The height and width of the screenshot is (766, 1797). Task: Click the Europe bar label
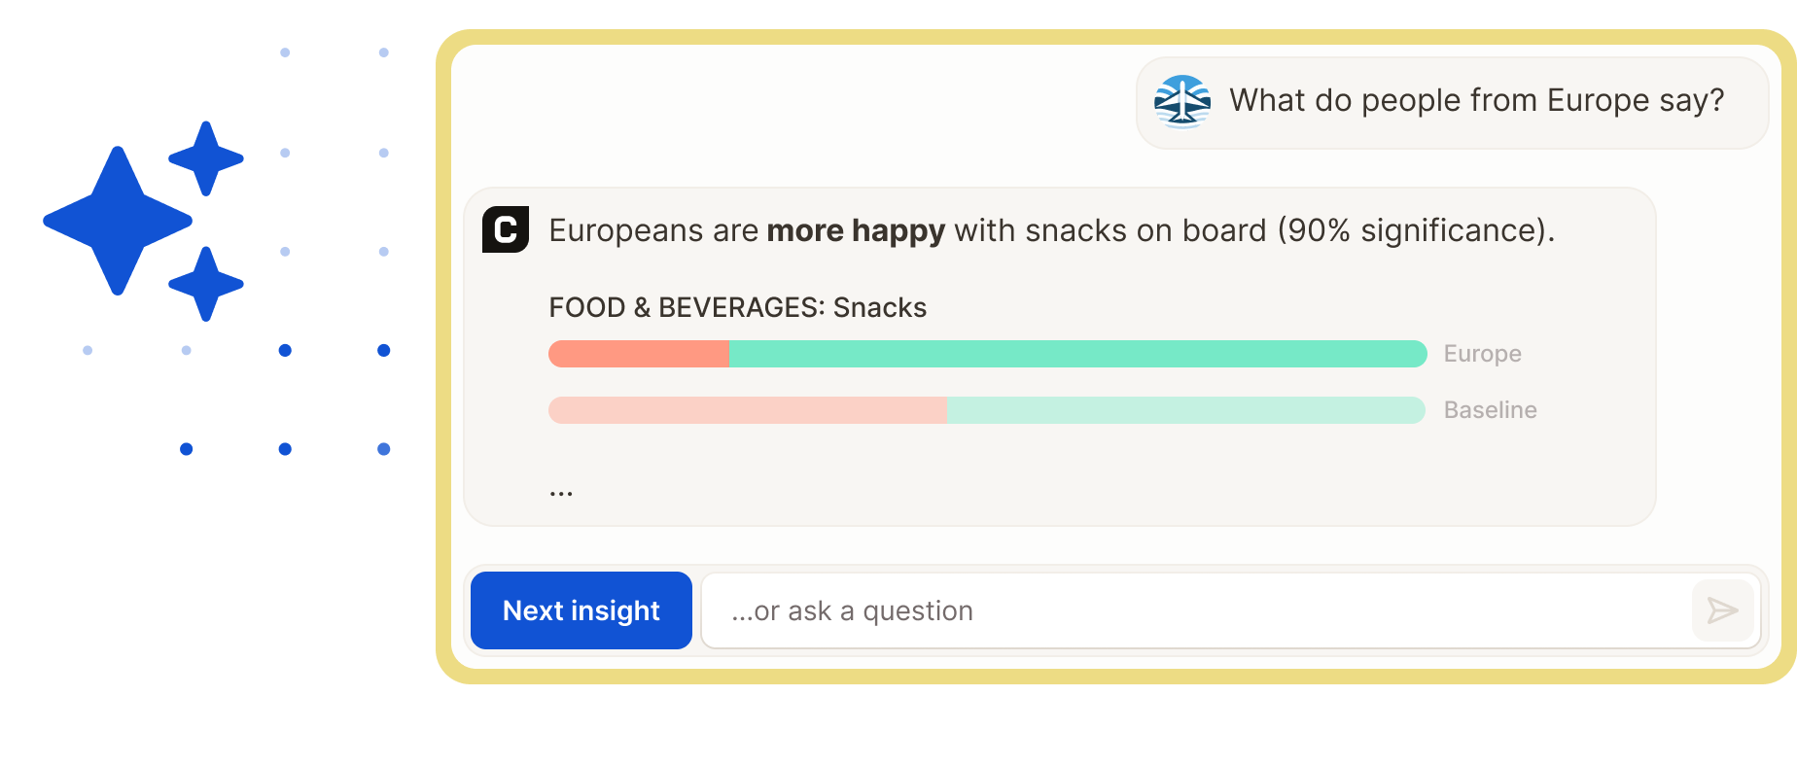click(1482, 354)
